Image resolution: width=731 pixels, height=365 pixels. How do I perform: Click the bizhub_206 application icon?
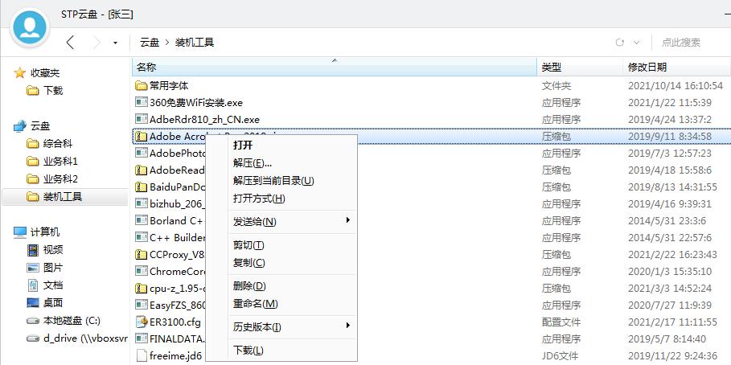pos(142,203)
